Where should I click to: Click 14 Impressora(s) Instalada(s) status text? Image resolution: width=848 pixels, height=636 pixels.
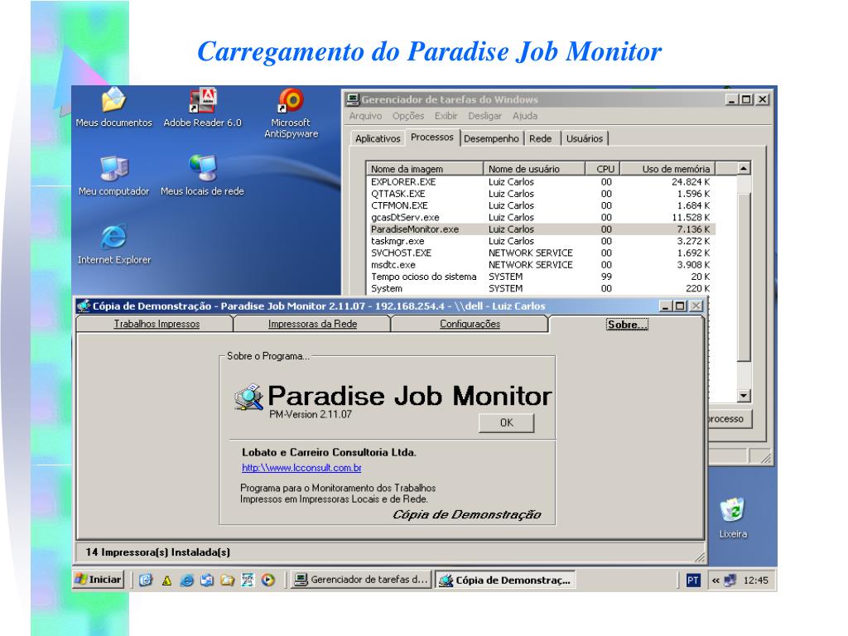[158, 552]
